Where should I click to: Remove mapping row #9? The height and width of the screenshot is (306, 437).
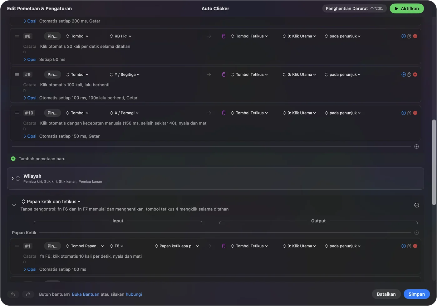(415, 75)
